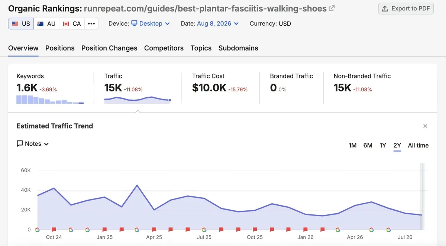
Task: Click the red flag marker above Apr 25
Action: pyautogui.click(x=154, y=230)
